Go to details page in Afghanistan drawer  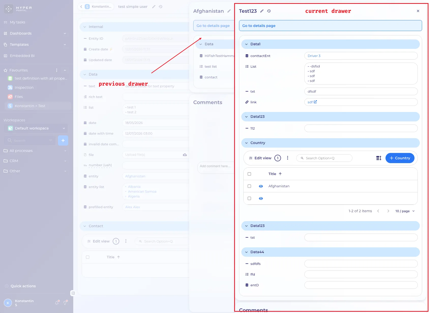pyautogui.click(x=214, y=26)
